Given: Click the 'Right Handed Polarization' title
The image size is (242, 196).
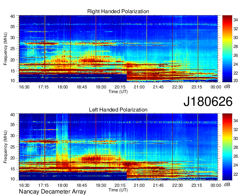Looking at the screenshot, I should click(118, 11).
